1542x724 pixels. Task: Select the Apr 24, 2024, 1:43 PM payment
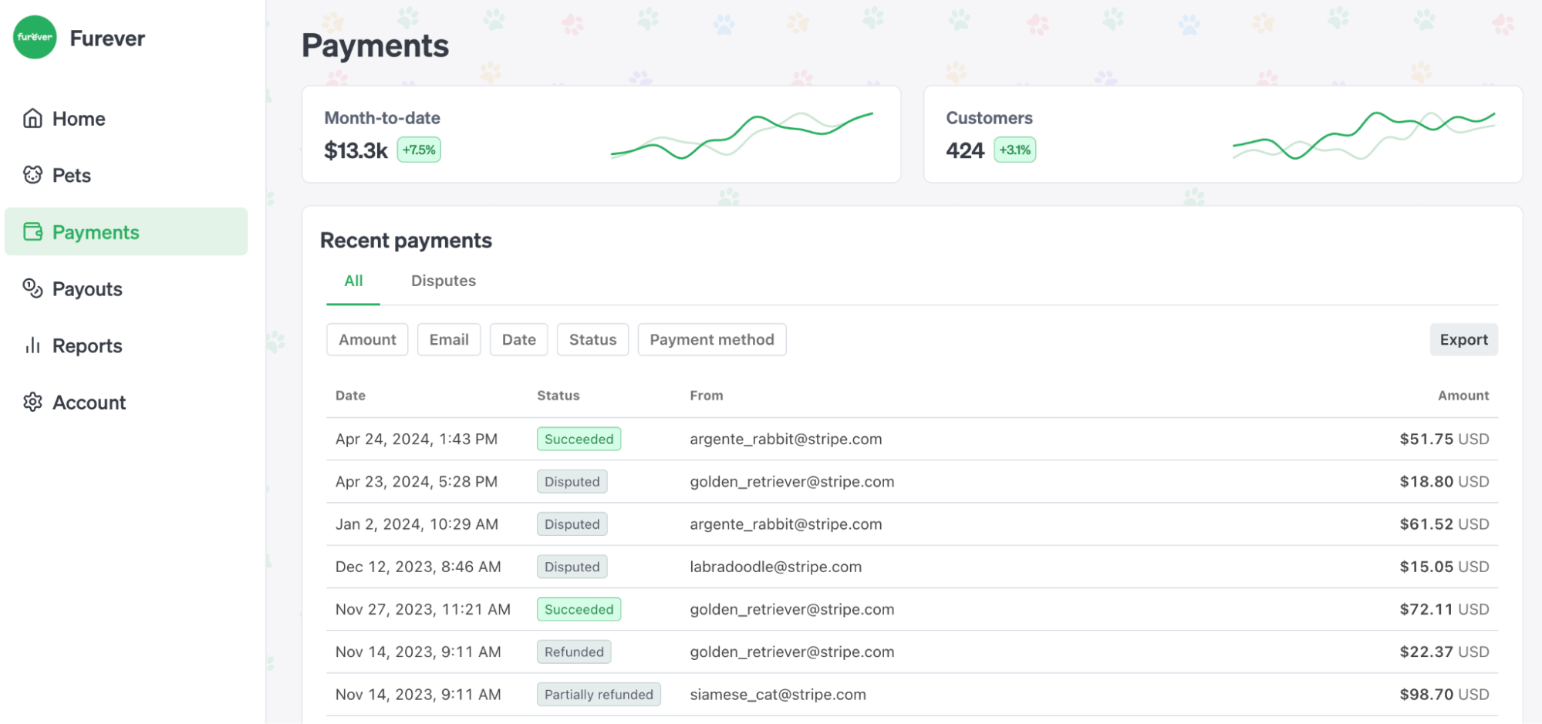(x=913, y=439)
